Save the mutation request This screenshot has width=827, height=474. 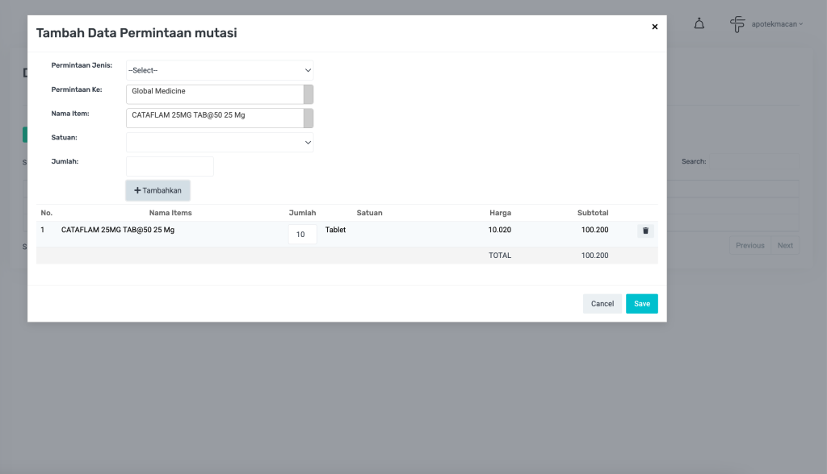point(641,304)
